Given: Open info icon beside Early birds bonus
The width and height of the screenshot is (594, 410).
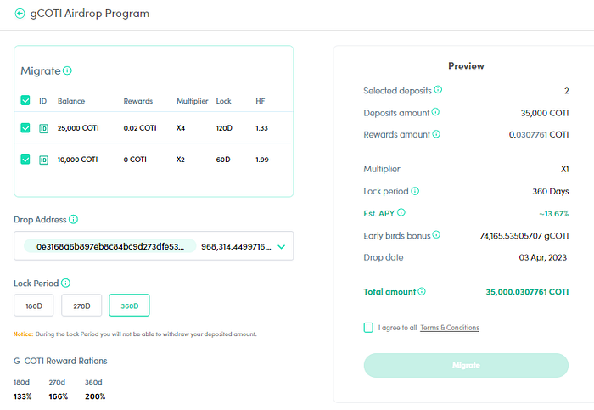Looking at the screenshot, I should tap(436, 235).
